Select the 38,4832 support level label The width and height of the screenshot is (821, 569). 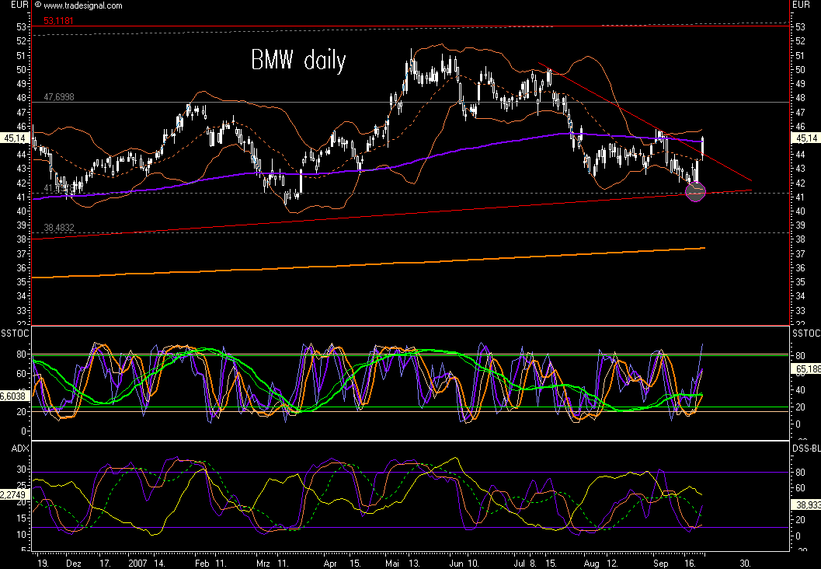57,229
